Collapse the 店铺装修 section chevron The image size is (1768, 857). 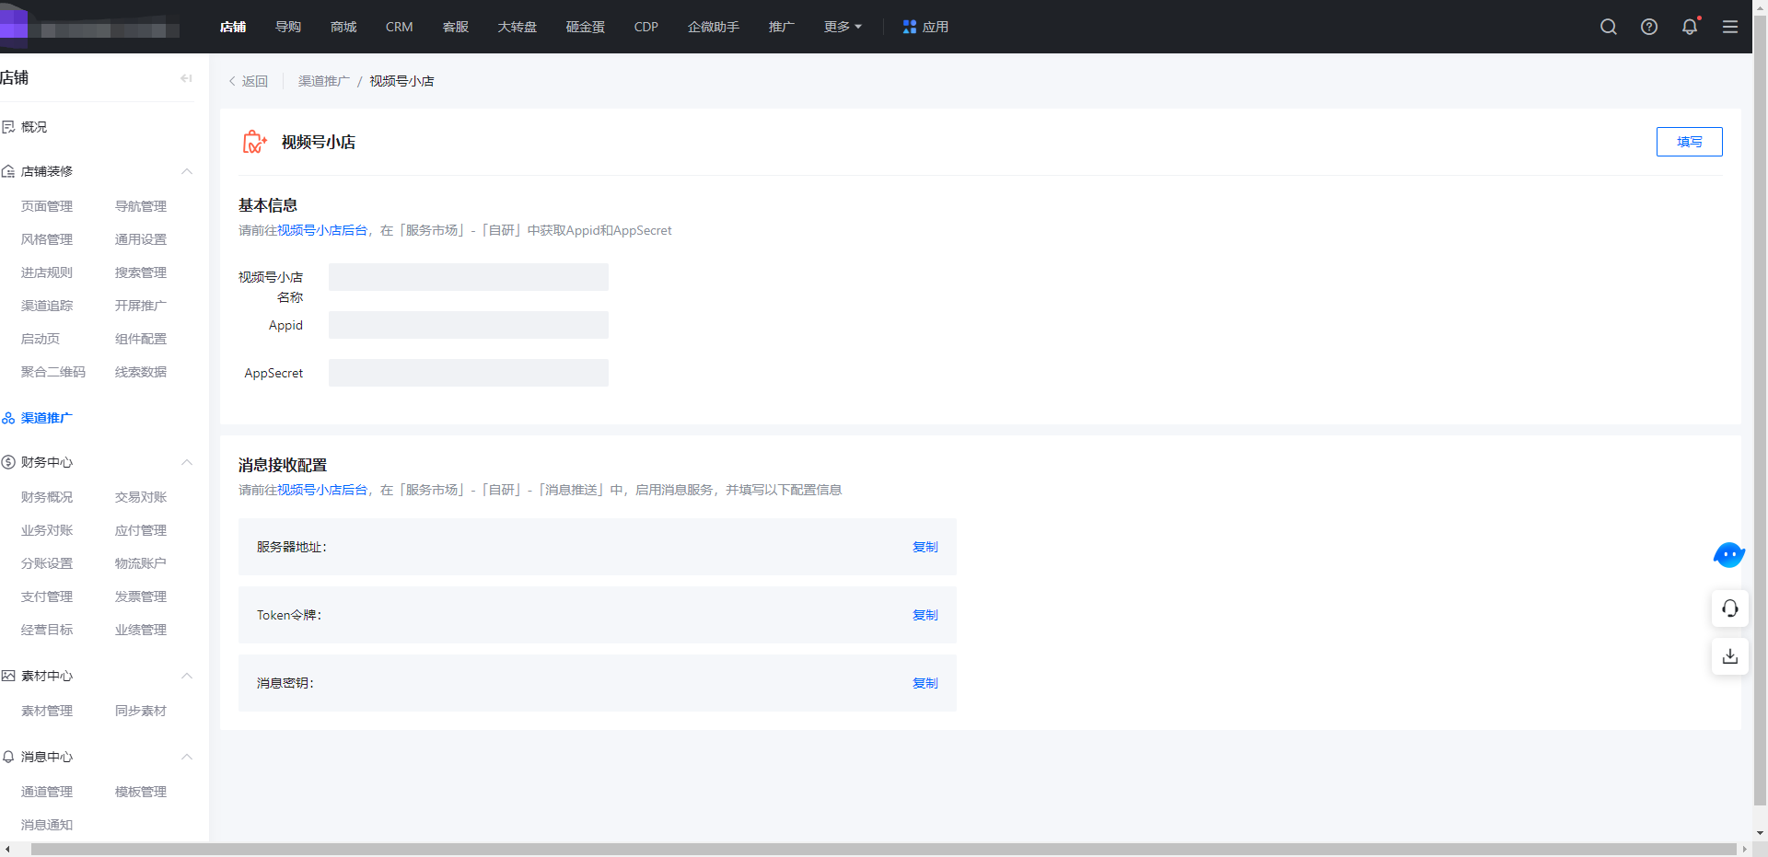(187, 171)
